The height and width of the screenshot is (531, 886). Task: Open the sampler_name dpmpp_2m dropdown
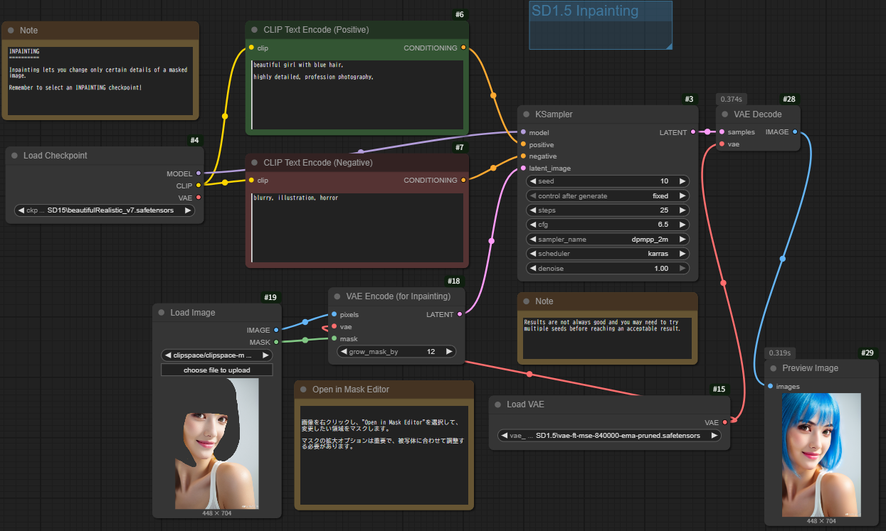click(x=608, y=240)
